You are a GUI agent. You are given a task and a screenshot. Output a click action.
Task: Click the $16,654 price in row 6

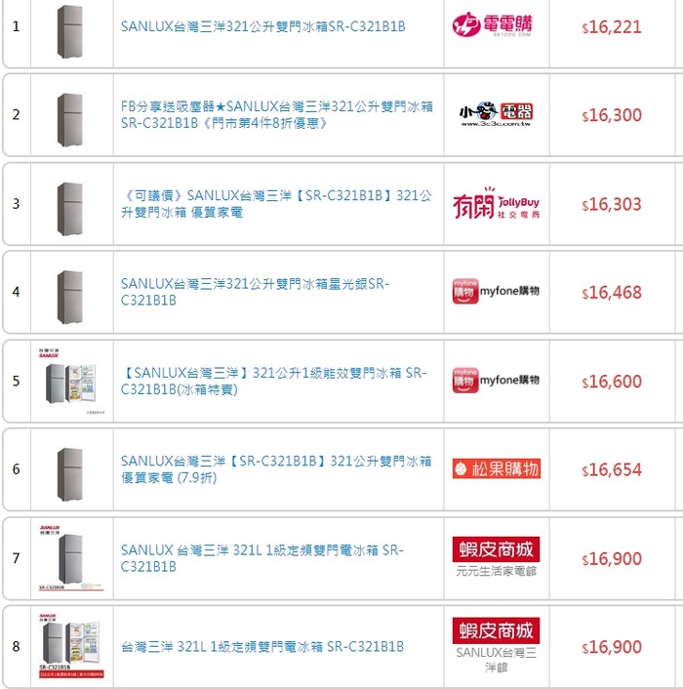pyautogui.click(x=612, y=470)
